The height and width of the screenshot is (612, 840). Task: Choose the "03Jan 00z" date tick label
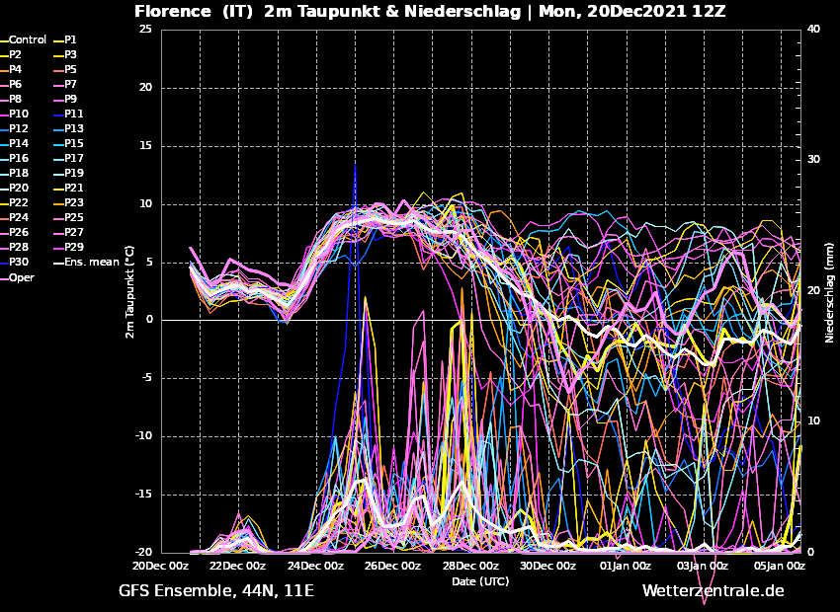tap(704, 566)
